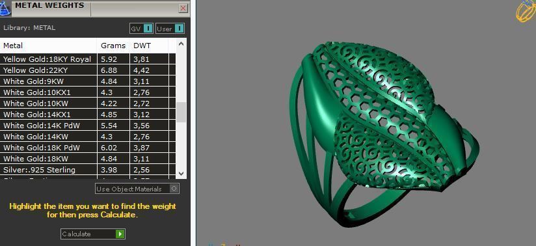Select White Gold:10KW row
The image size is (536, 246).
pos(88,103)
